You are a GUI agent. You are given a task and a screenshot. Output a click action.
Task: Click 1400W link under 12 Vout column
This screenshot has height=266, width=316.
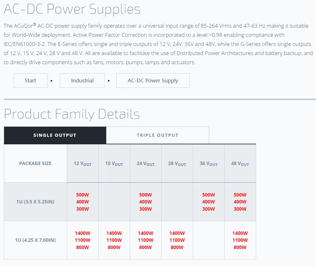click(83, 233)
